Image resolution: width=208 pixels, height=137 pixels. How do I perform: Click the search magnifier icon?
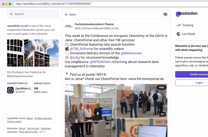click(x=11, y=14)
